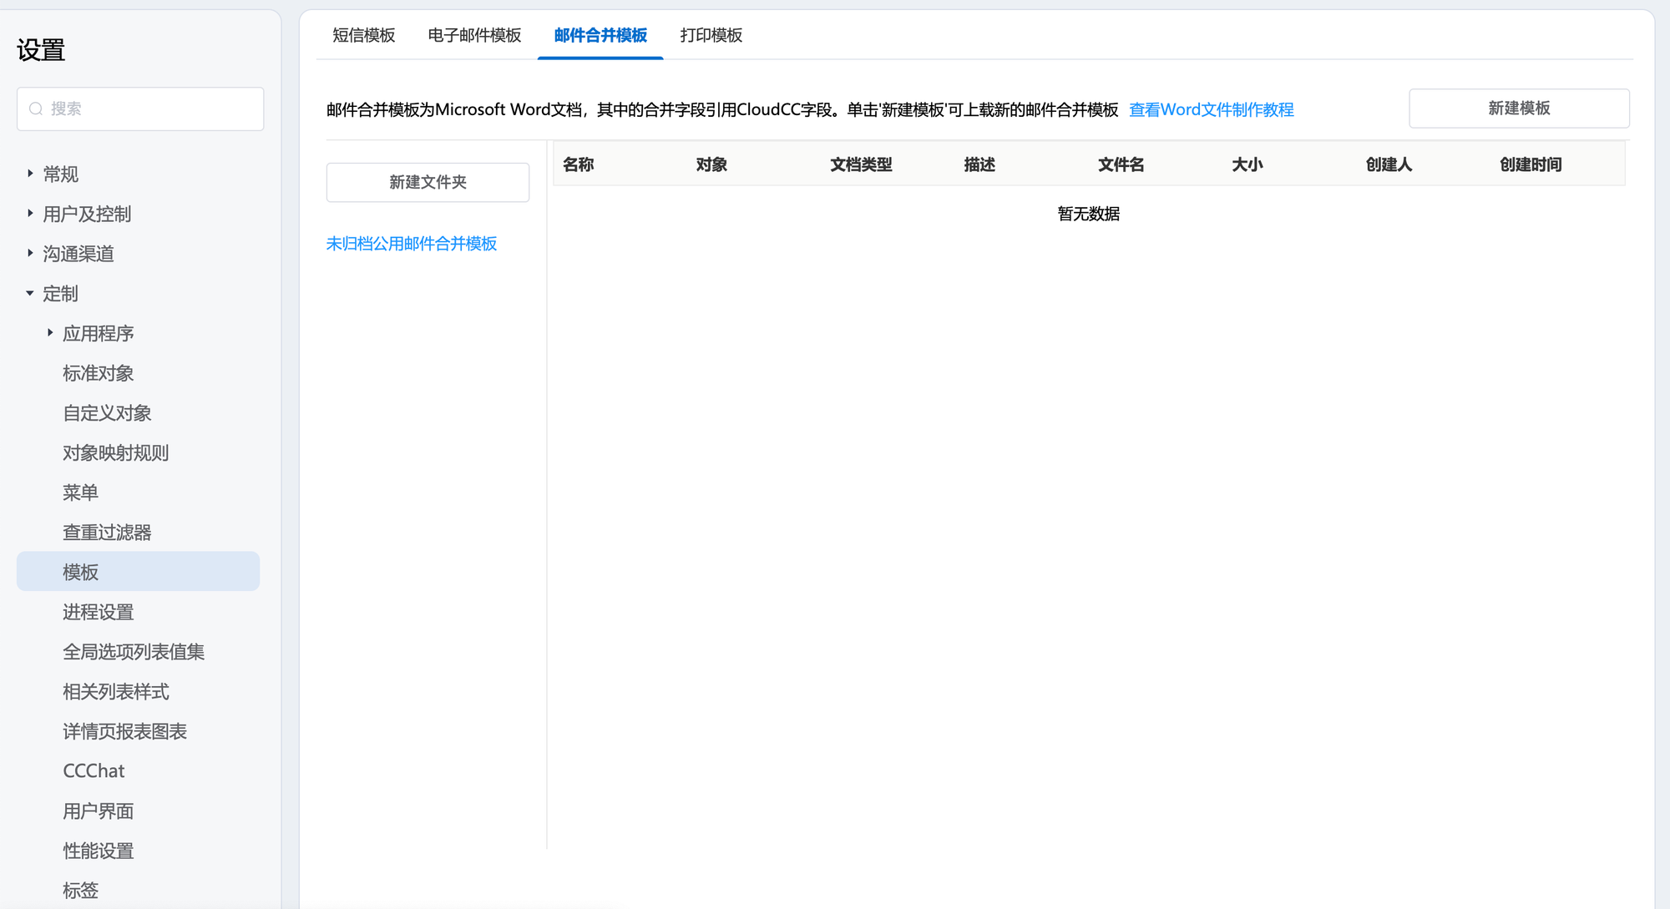Image resolution: width=1670 pixels, height=909 pixels.
Task: Collapse the 定制 section arrow
Action: click(30, 293)
